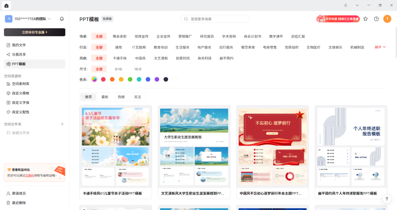Select the 9:16 size filter

[118, 69]
